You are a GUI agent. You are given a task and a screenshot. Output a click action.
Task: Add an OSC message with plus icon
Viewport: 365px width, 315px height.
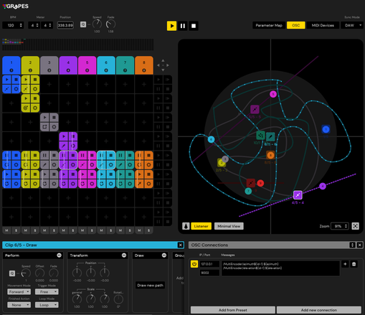click(x=345, y=264)
